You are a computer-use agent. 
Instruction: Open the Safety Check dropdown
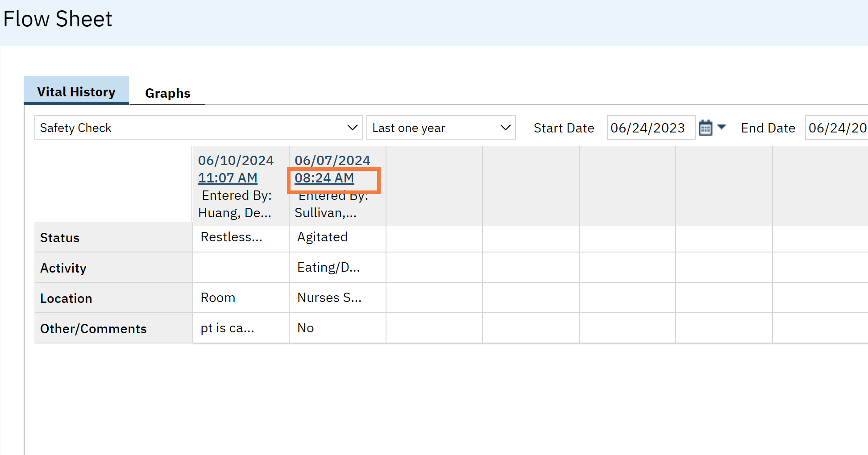click(198, 128)
